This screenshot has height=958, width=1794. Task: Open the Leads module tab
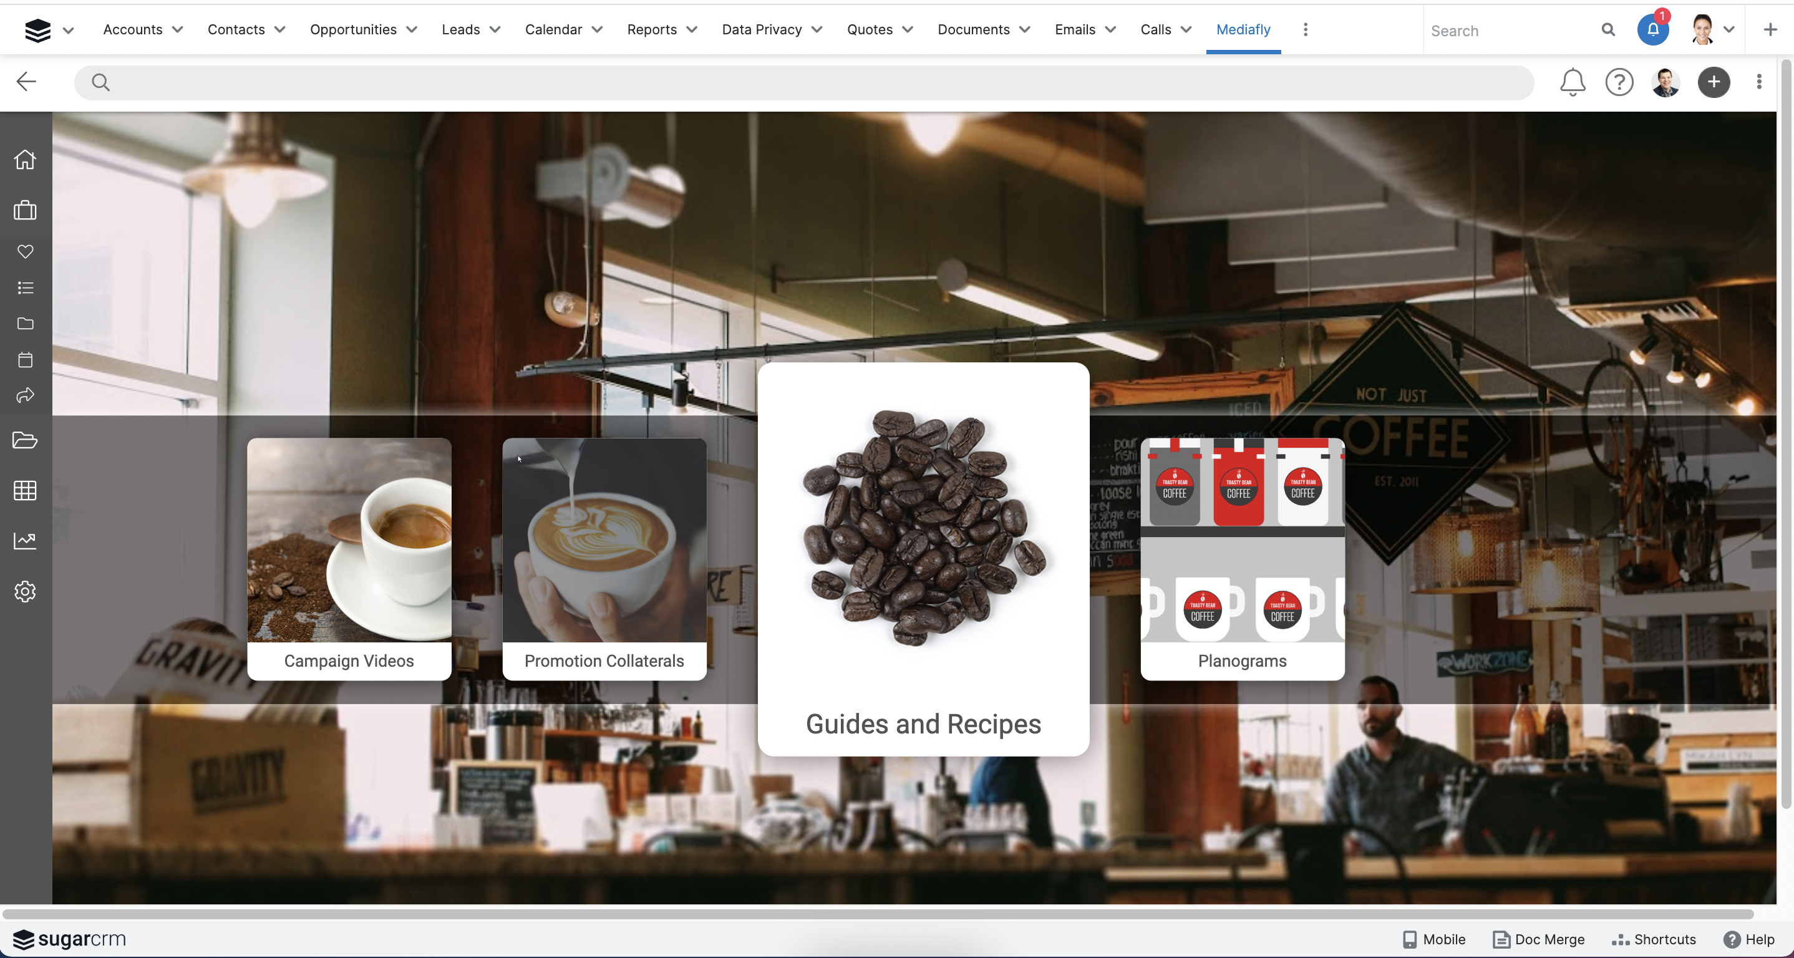coord(460,29)
